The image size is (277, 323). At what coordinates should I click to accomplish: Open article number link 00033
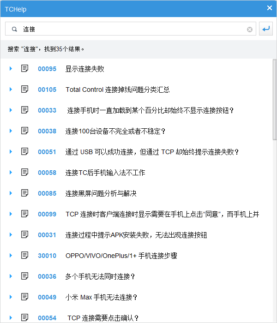click(47, 110)
